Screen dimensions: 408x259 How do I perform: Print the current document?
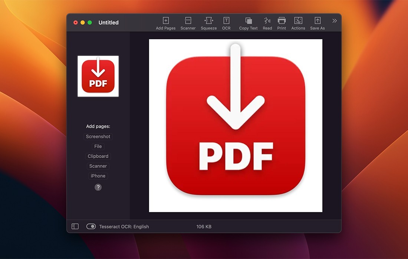(282, 23)
